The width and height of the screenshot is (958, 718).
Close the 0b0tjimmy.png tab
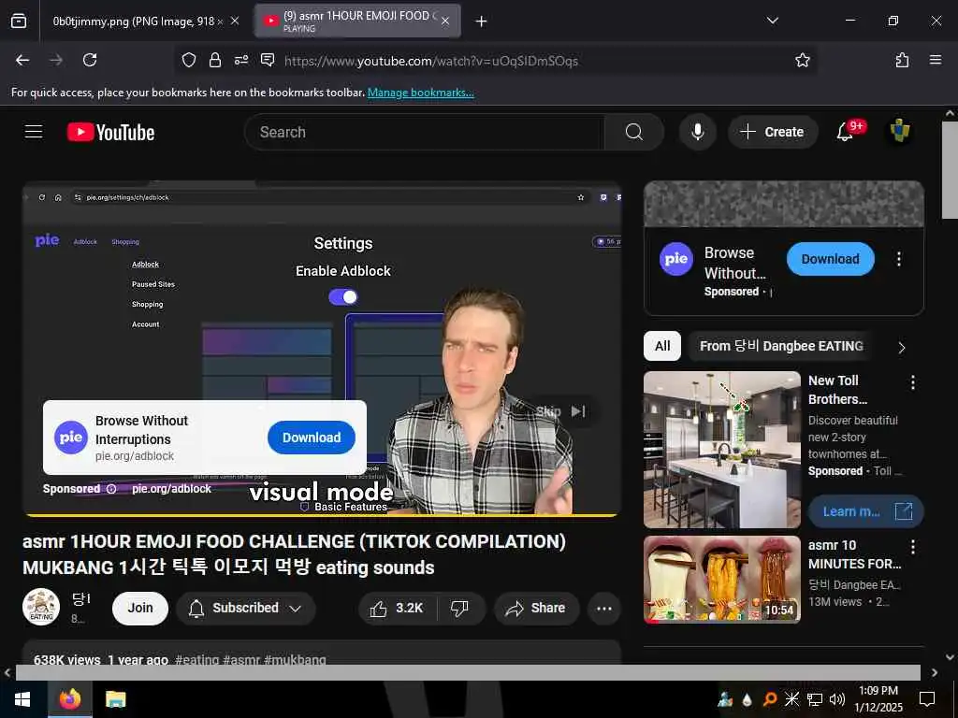[x=234, y=22]
